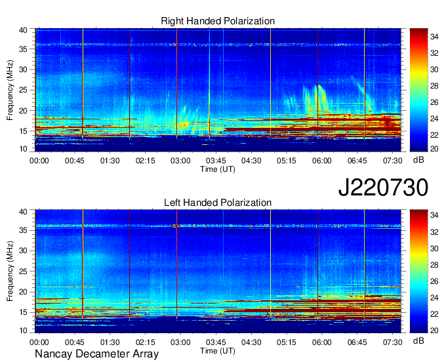Click the 35 MHz tick of Right Handed plot
446x362 pixels.
[x=24, y=49]
